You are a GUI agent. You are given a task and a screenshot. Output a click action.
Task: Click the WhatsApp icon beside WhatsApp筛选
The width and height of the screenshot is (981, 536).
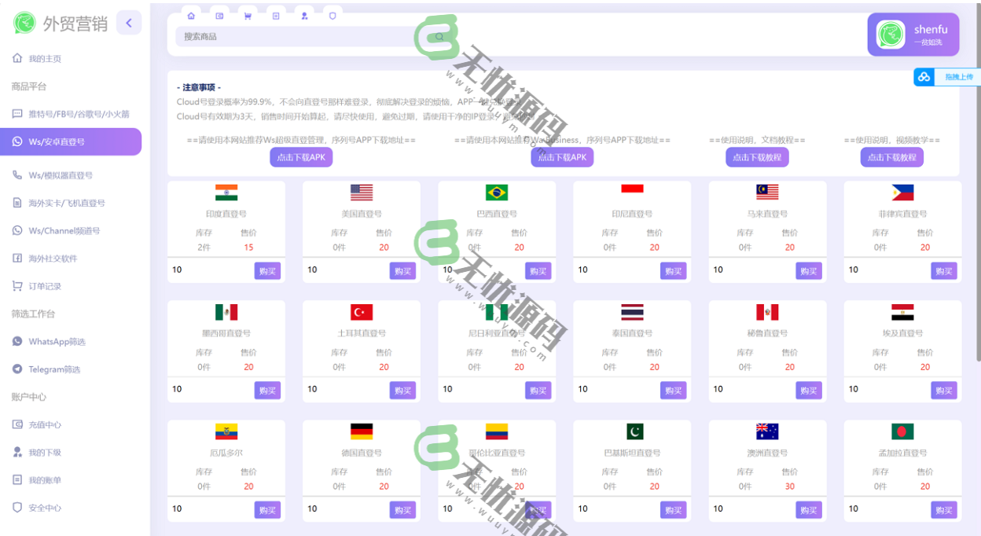[17, 342]
